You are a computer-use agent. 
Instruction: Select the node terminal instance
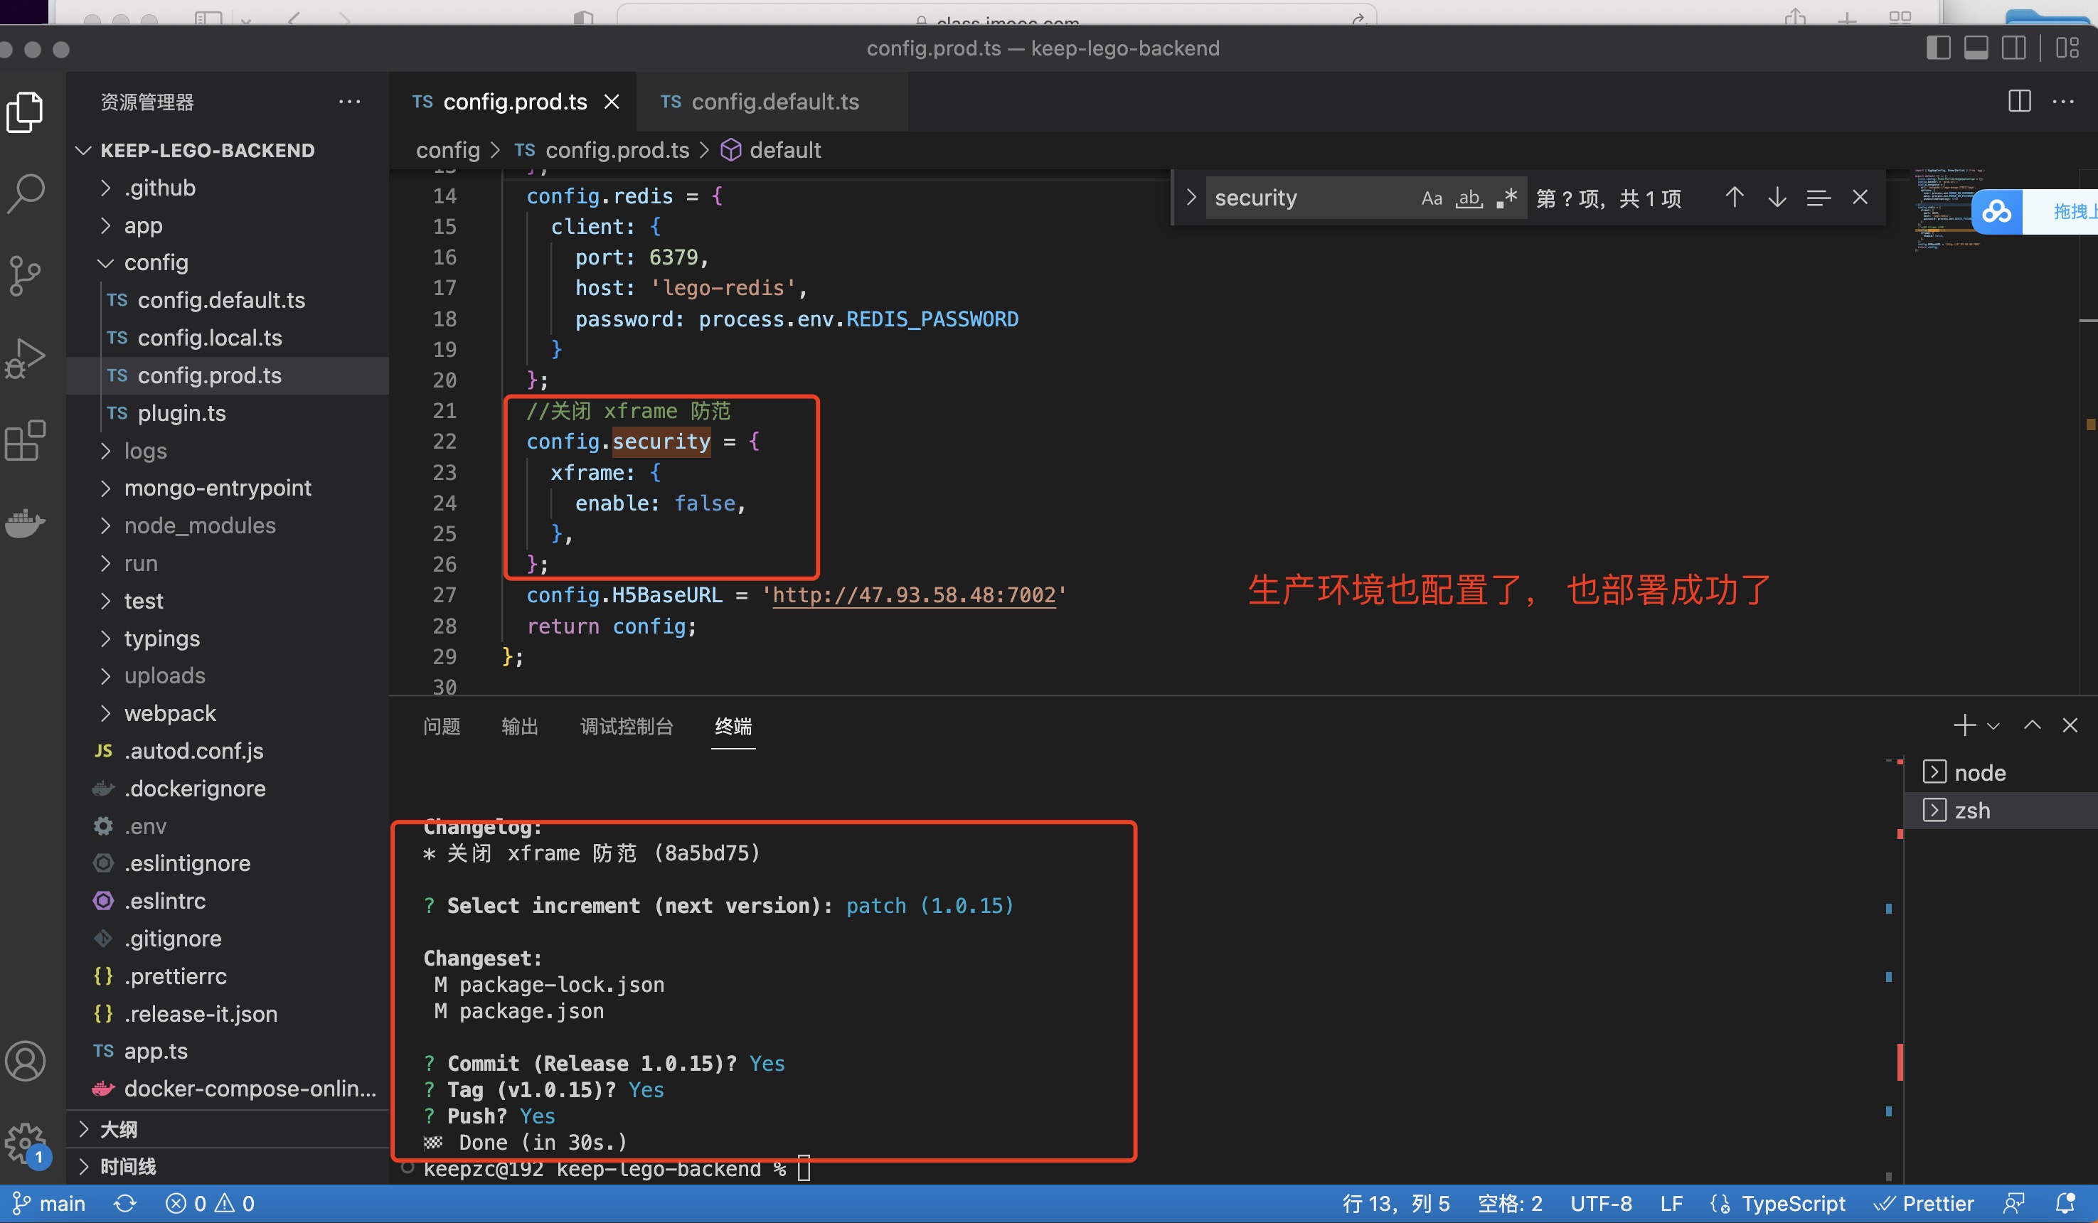tap(1999, 773)
